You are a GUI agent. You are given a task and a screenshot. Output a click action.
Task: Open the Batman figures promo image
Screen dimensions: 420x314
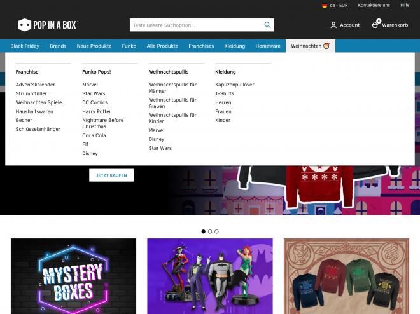[210, 276]
